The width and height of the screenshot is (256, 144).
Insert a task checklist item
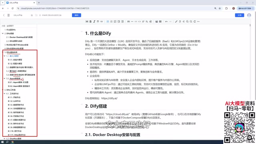click(x=115, y=22)
